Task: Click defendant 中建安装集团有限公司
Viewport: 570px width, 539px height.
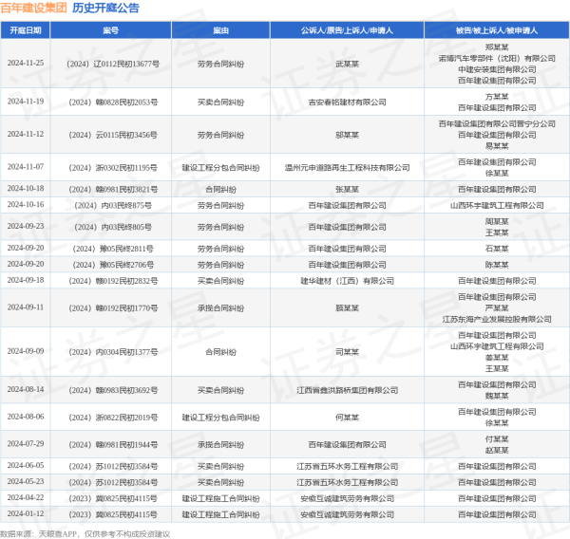Action: tap(495, 68)
